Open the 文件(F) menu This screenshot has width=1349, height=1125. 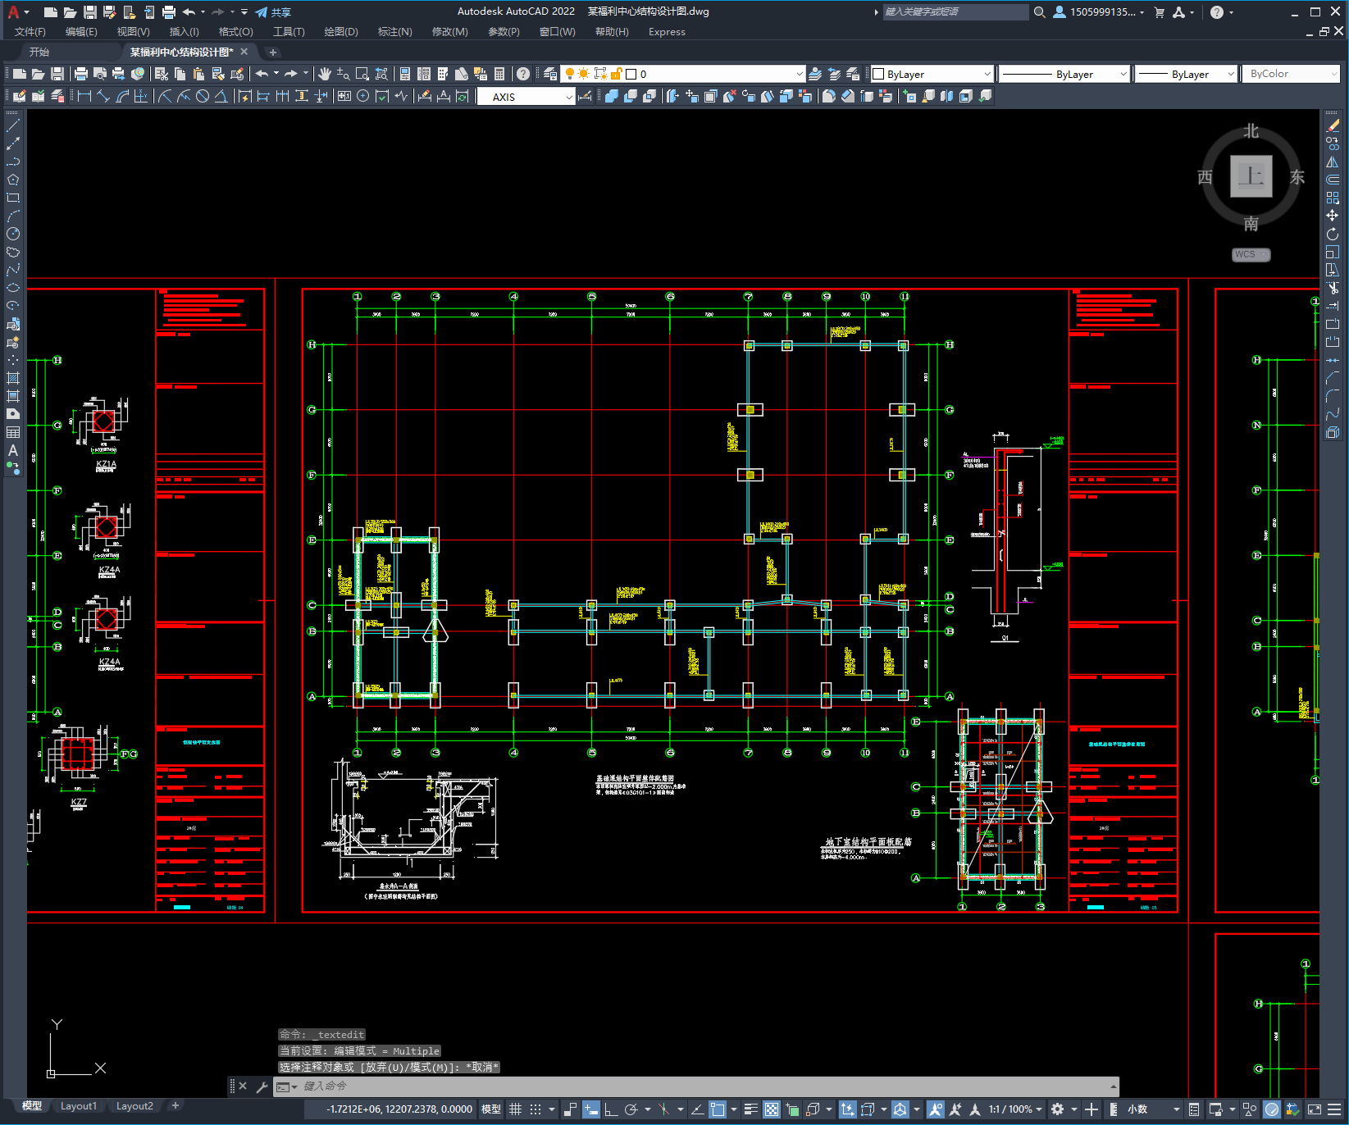[30, 31]
